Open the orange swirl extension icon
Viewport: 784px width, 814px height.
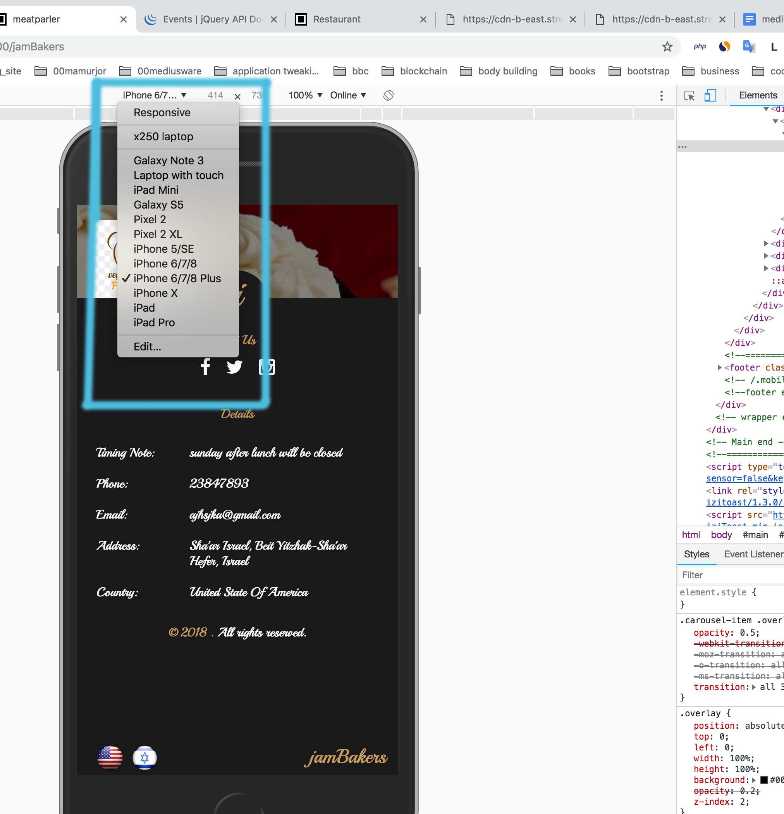click(x=724, y=47)
